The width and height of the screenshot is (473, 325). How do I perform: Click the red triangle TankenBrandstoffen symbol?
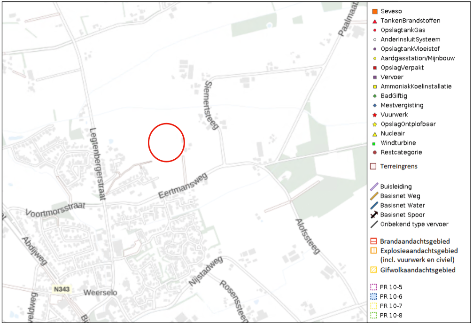[x=375, y=21]
